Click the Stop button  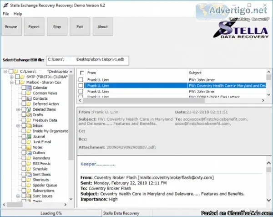[x=57, y=26]
